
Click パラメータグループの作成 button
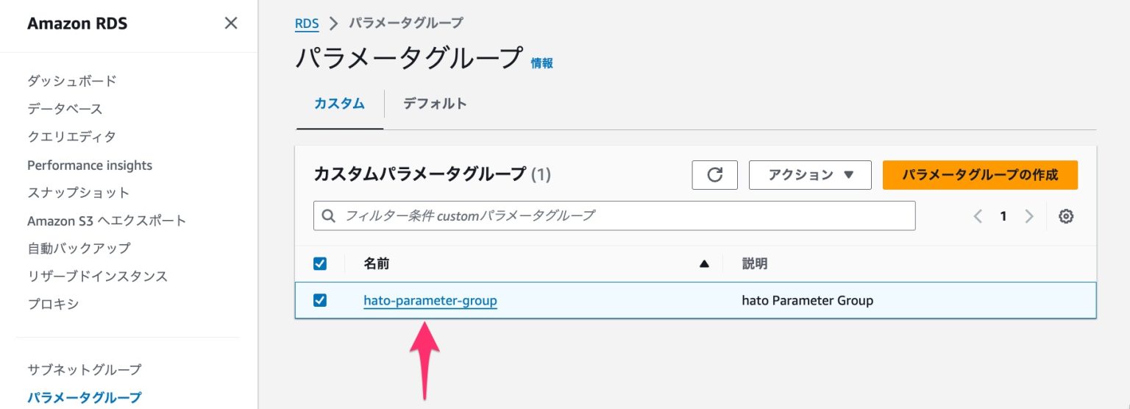tap(979, 175)
